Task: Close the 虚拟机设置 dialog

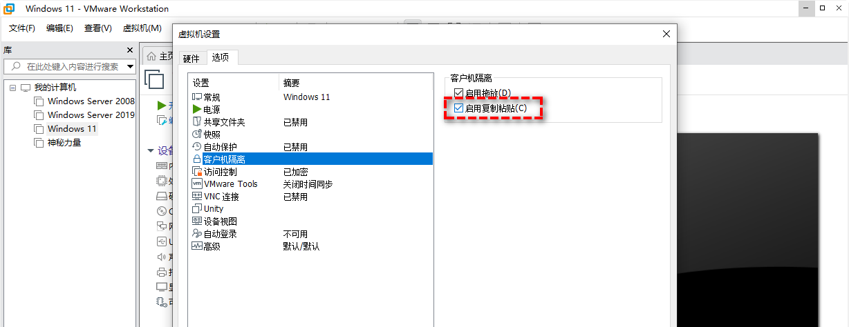Action: [x=666, y=34]
